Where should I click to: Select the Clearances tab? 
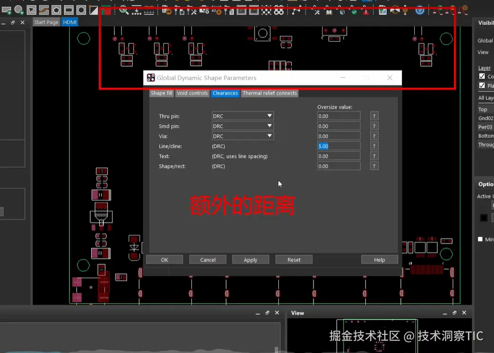225,93
